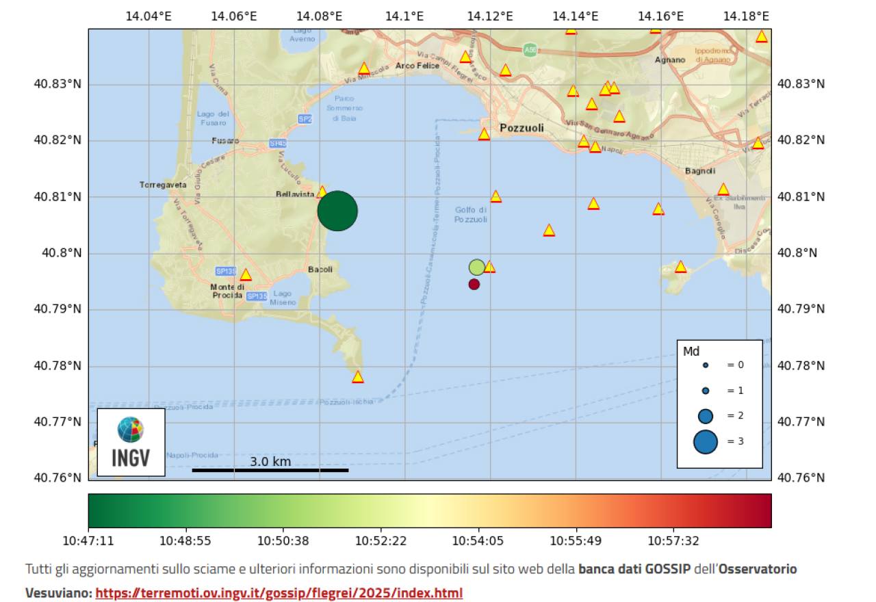Viewport: 876px width, 602px height.
Task: Select the southernmost station triangle below Bacoli
Action: pyautogui.click(x=357, y=377)
